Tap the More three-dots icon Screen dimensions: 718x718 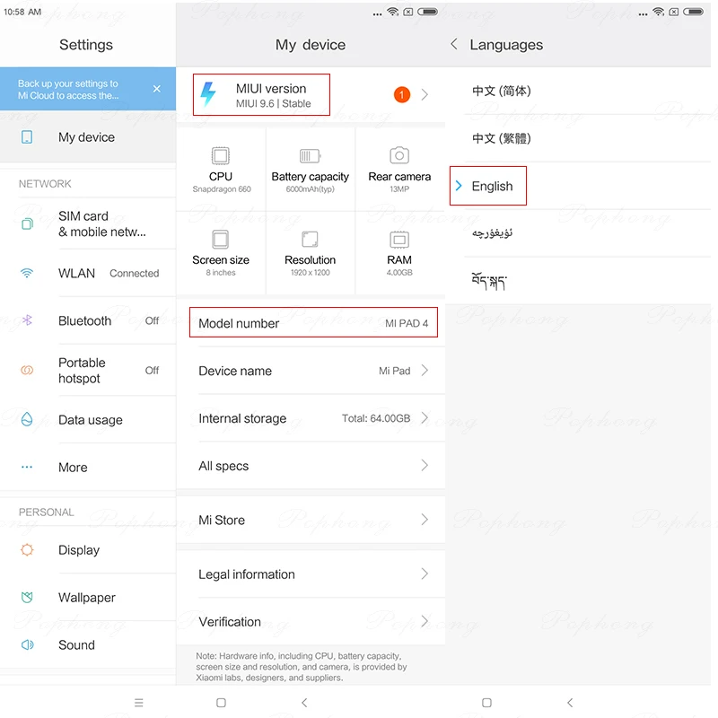[27, 467]
